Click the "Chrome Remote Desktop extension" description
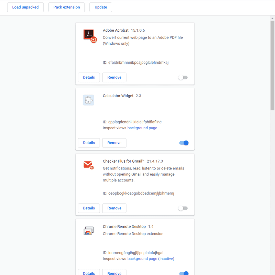 click(133, 234)
